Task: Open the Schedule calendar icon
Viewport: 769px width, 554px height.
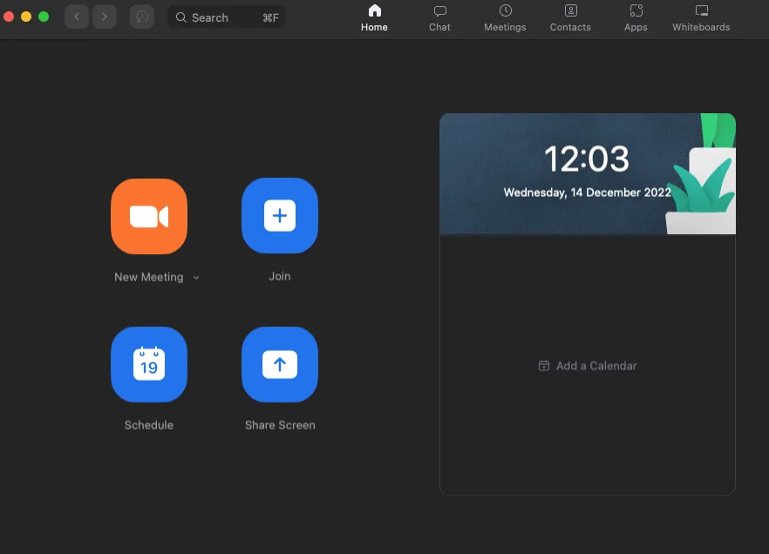Action: pos(149,364)
